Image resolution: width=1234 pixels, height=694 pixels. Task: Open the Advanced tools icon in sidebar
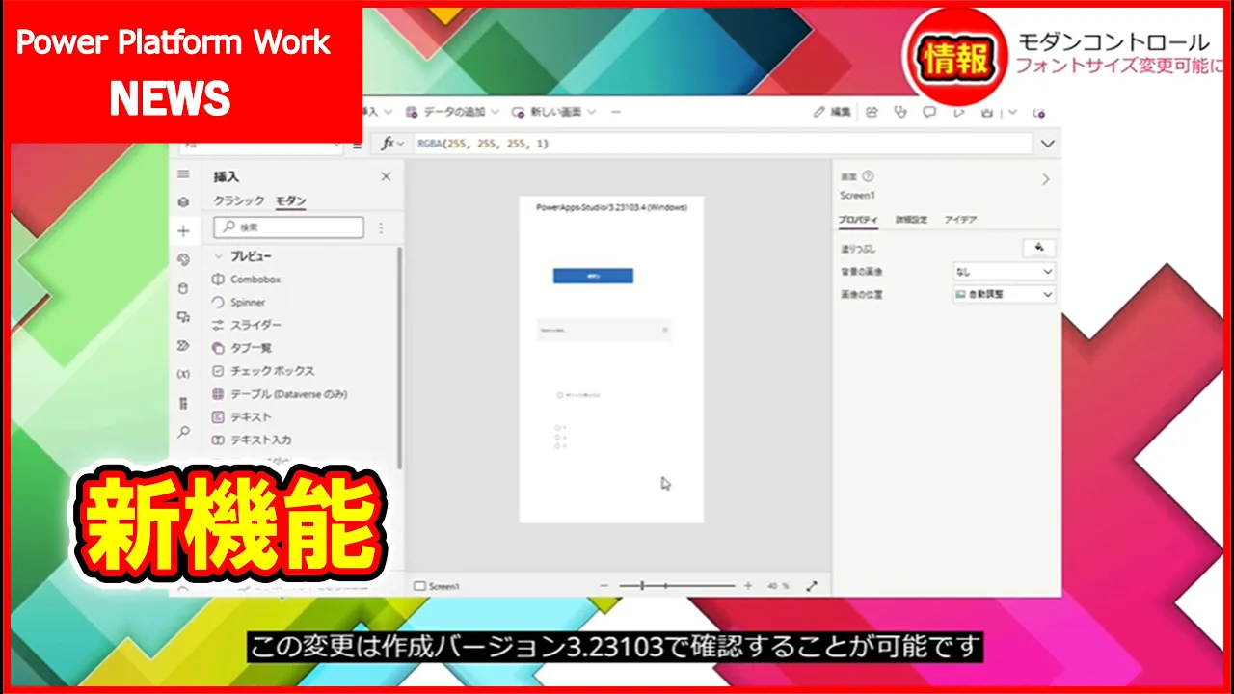point(183,403)
